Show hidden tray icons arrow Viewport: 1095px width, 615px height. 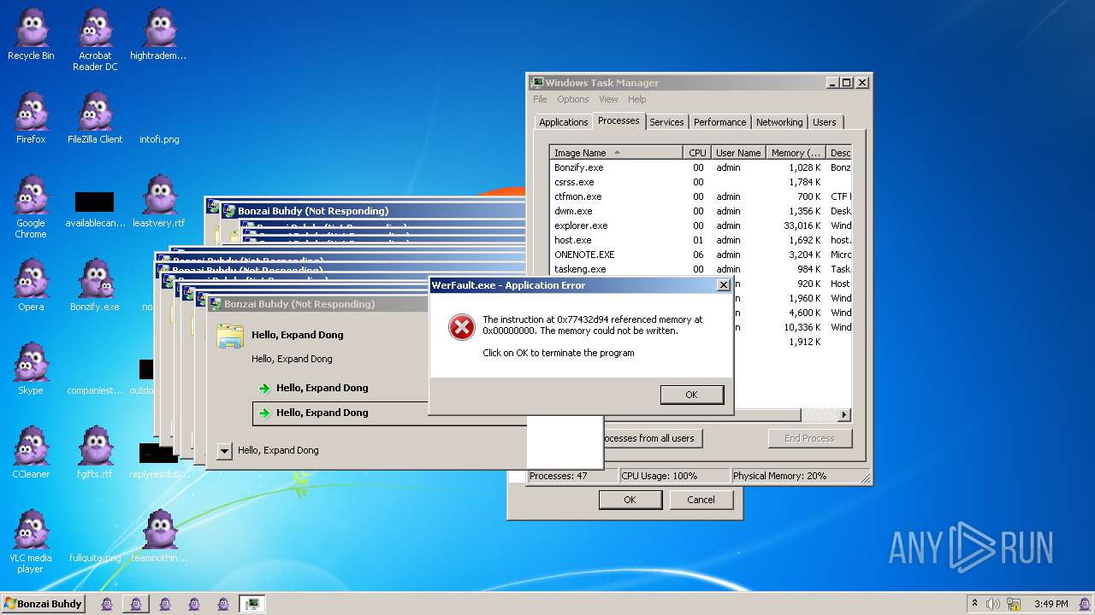[x=975, y=604]
